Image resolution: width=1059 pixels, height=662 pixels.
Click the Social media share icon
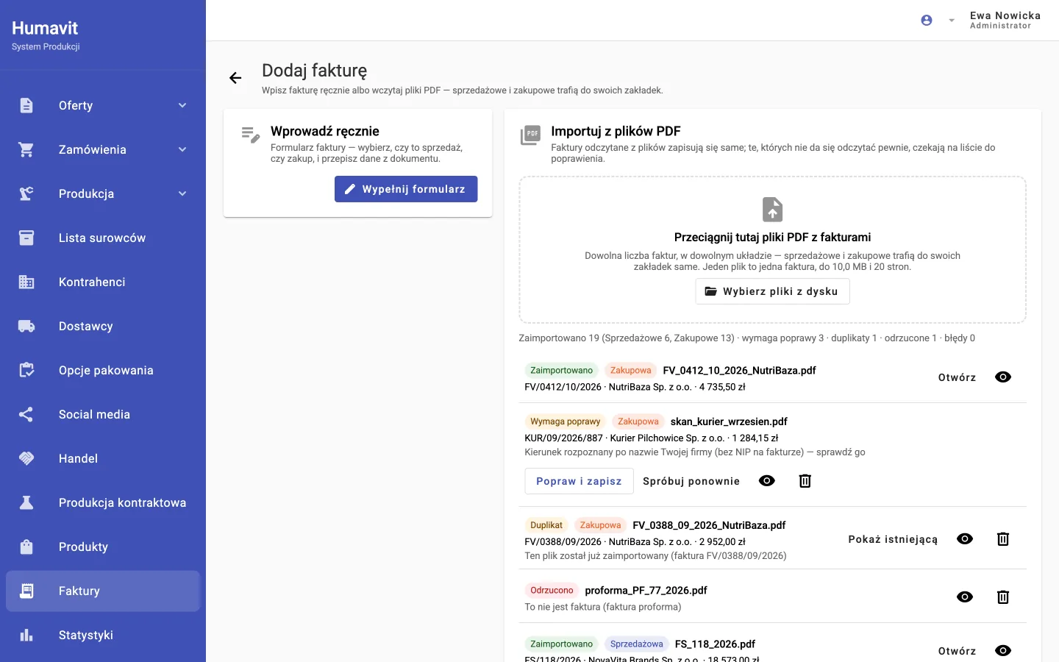coord(26,414)
